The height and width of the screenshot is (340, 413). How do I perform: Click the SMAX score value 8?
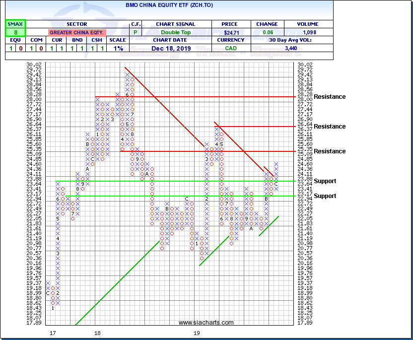click(15, 32)
